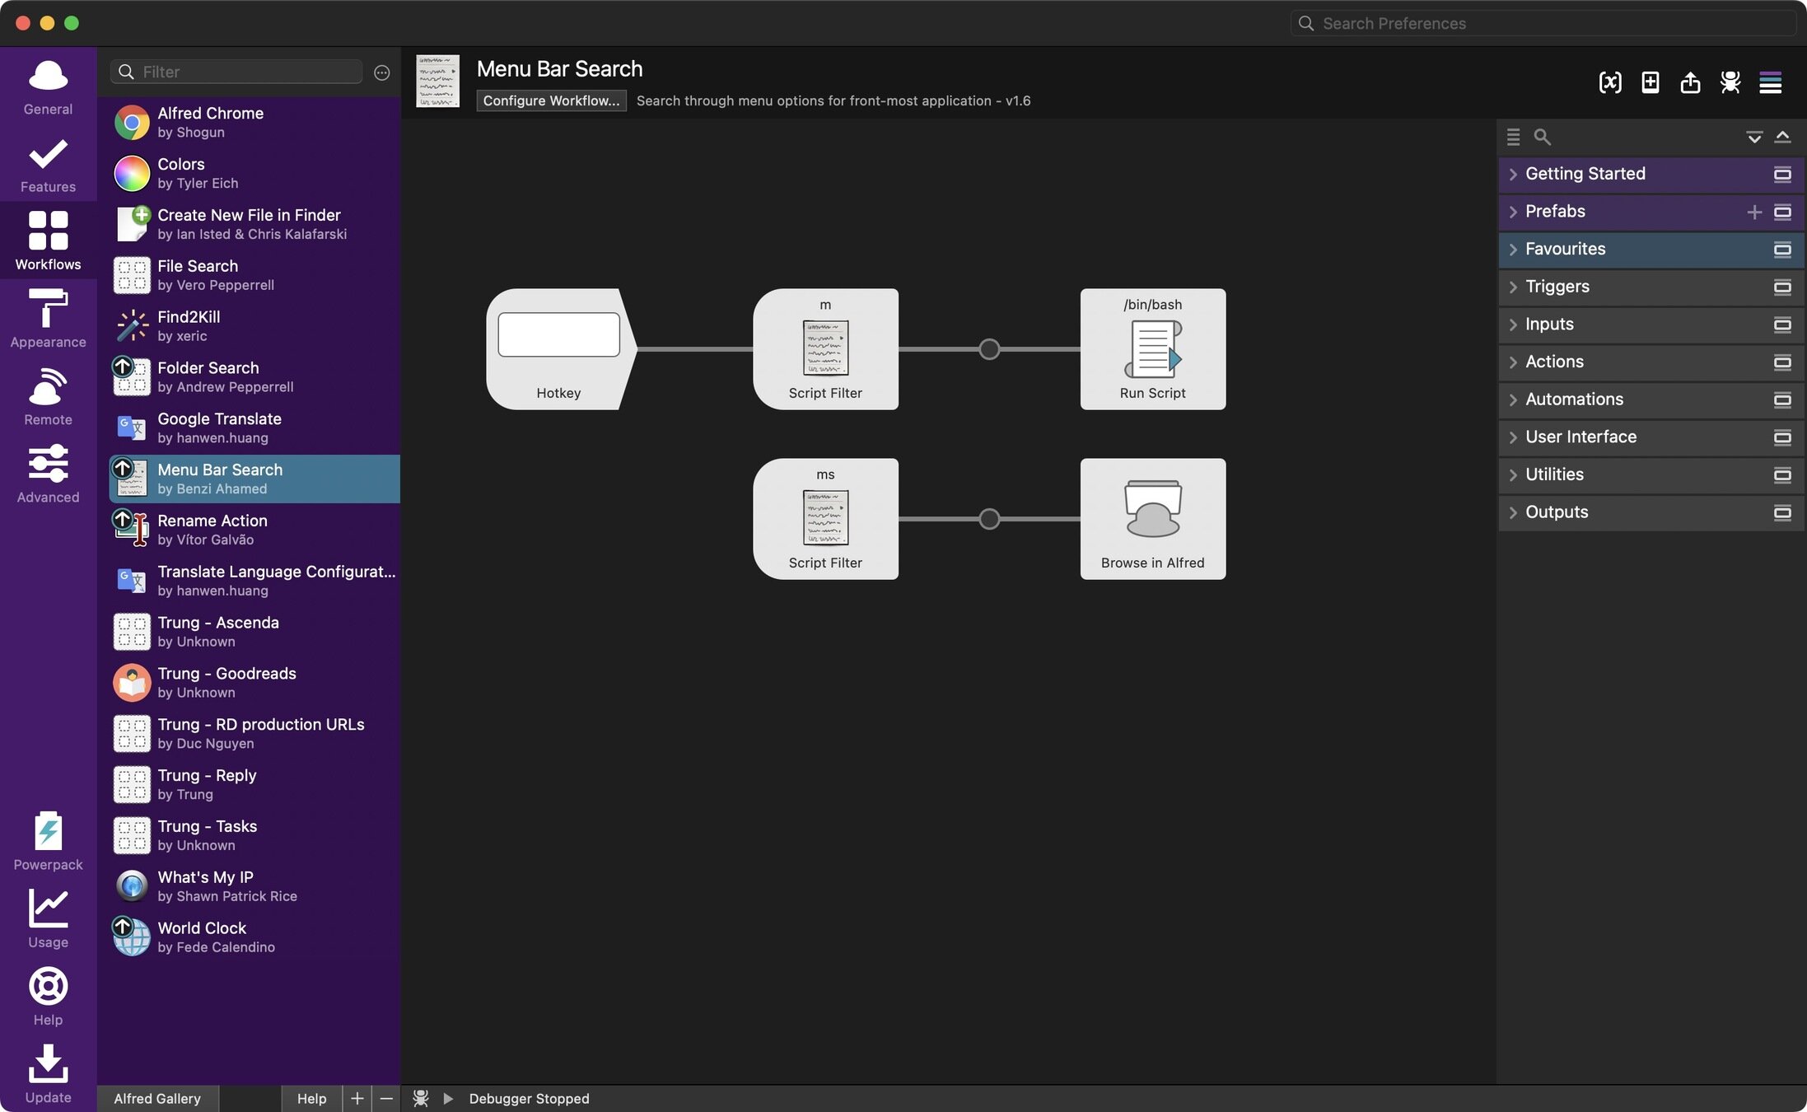The height and width of the screenshot is (1112, 1807).
Task: Click the Colors workflow color wheel icon
Action: (x=132, y=174)
